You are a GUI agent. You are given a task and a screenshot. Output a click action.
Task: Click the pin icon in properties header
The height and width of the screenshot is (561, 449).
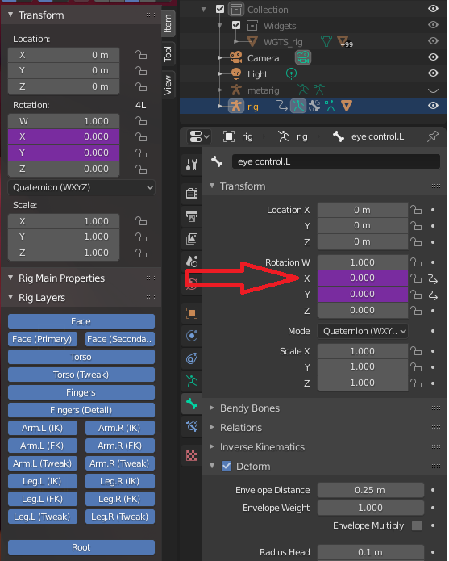[x=433, y=136]
